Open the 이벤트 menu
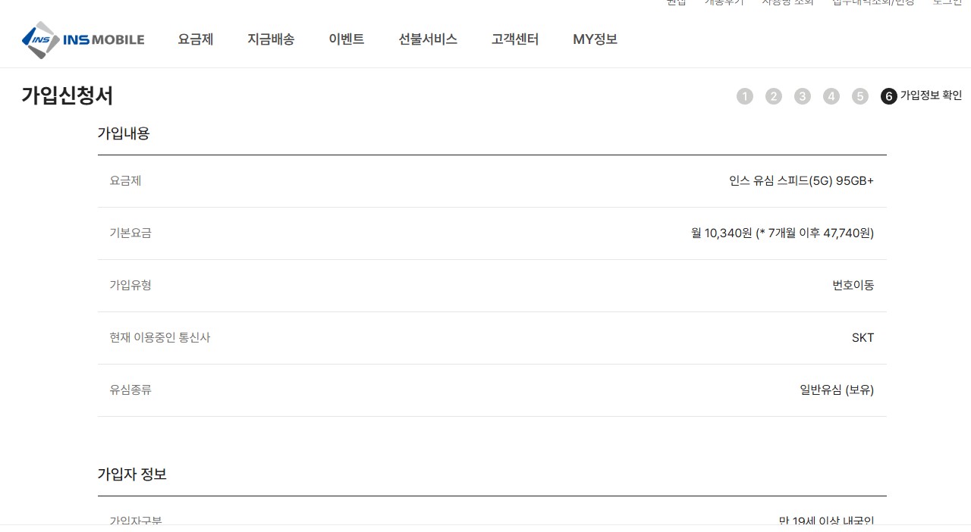 click(347, 39)
